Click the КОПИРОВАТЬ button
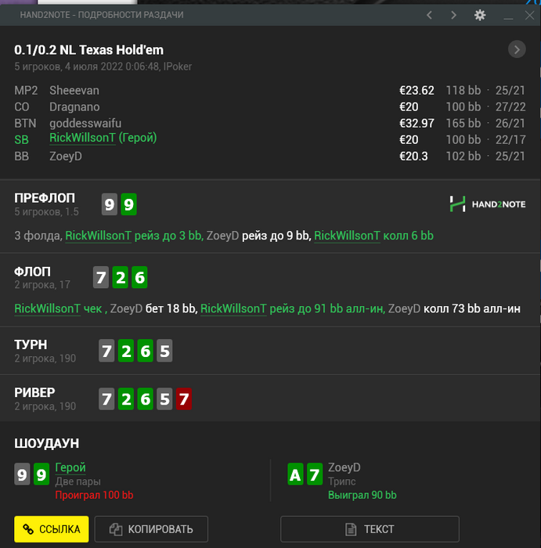Image resolution: width=541 pixels, height=548 pixels. pos(151,529)
